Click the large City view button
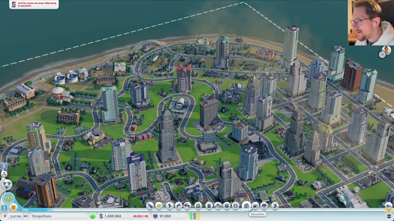The height and width of the screenshot is (221, 394). 8,198
